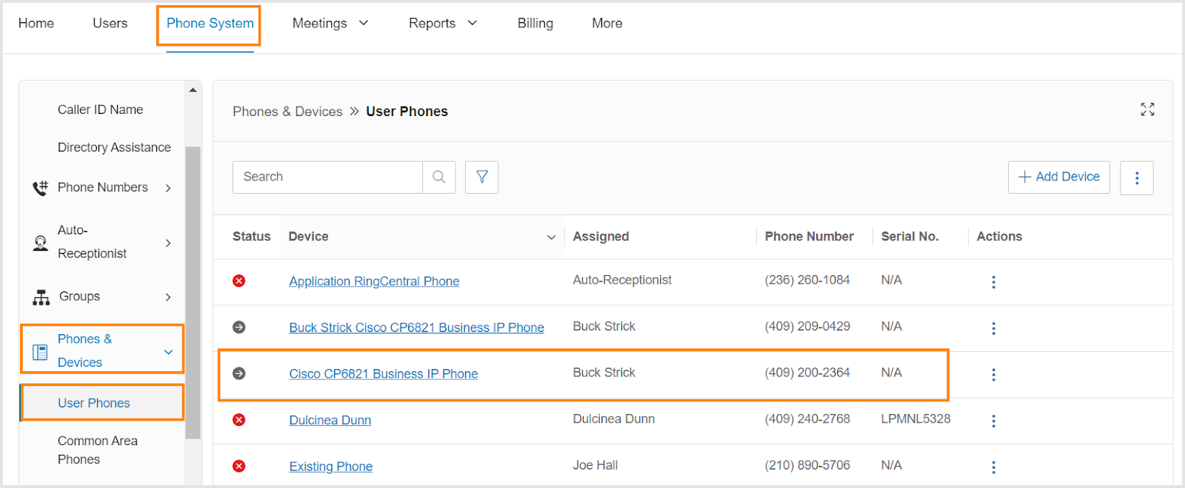The image size is (1185, 488).
Task: Expand to full screen view icon
Action: pos(1147,109)
